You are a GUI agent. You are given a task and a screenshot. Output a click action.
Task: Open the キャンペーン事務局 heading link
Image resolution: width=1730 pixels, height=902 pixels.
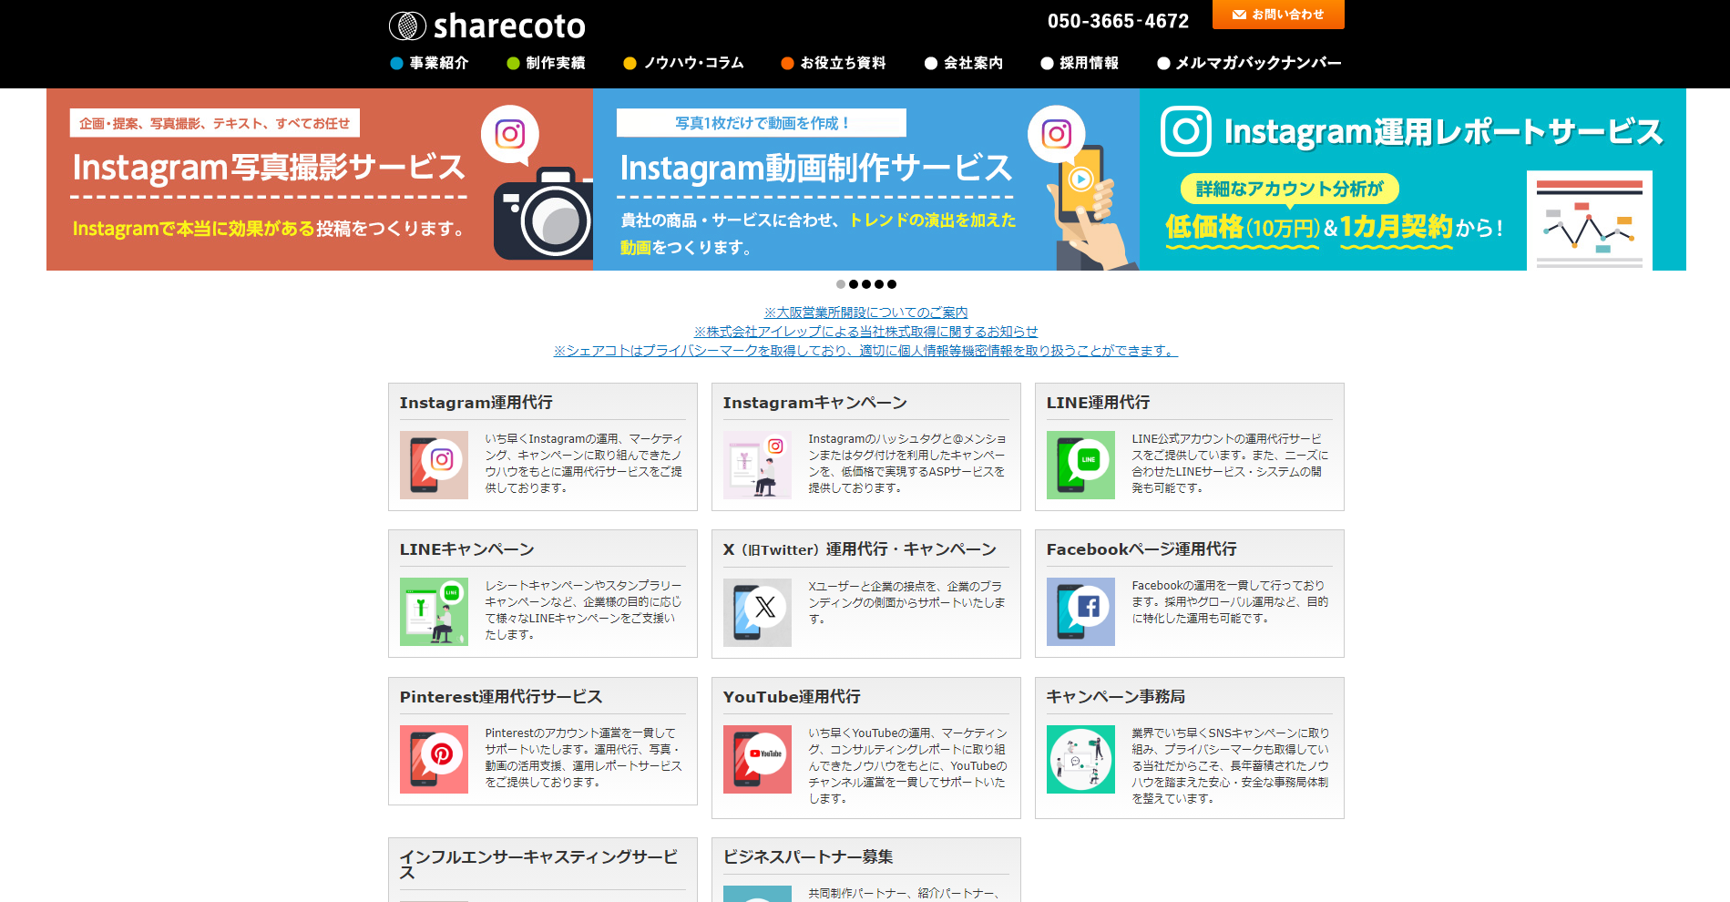[x=1116, y=697]
